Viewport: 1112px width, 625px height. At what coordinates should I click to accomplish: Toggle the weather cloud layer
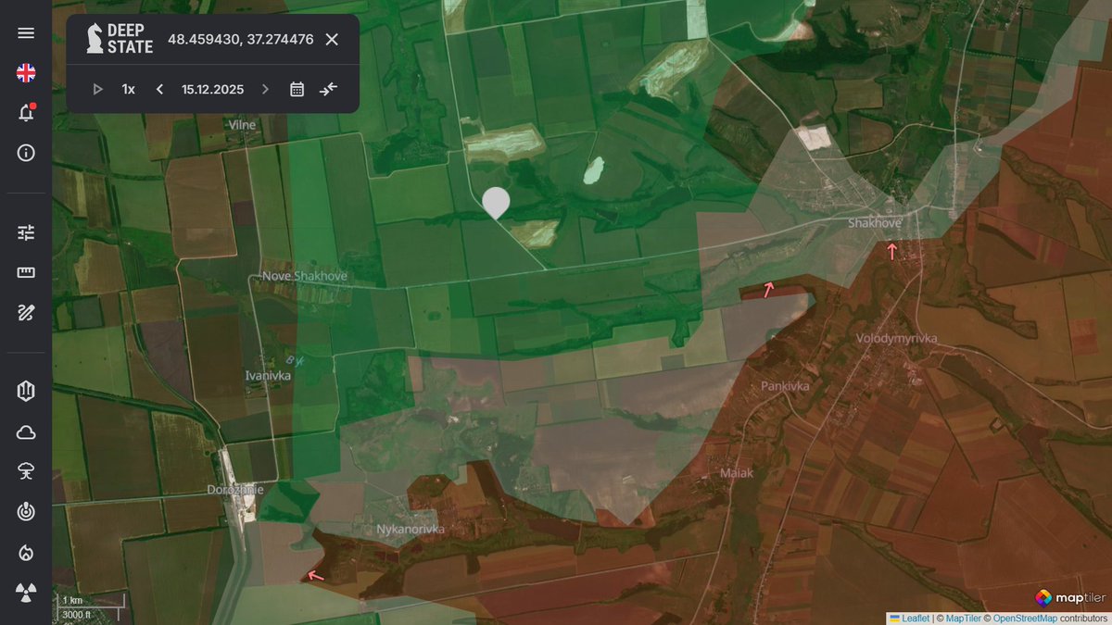pyautogui.click(x=26, y=432)
